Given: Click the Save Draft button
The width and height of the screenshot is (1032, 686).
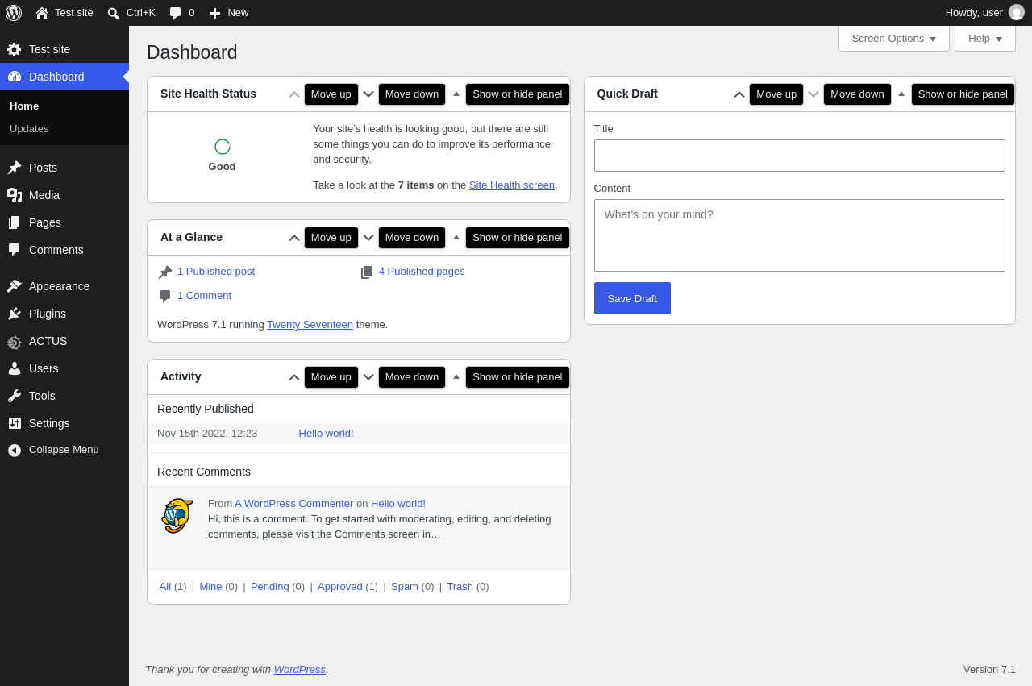Looking at the screenshot, I should tap(632, 298).
